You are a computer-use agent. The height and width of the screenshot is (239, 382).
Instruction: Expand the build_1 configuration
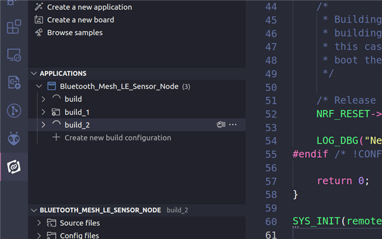(x=44, y=112)
